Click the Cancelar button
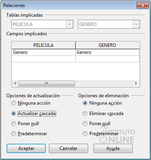The height and width of the screenshot is (160, 151). 68,148
